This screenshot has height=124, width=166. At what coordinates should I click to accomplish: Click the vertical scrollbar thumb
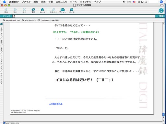point(163,114)
